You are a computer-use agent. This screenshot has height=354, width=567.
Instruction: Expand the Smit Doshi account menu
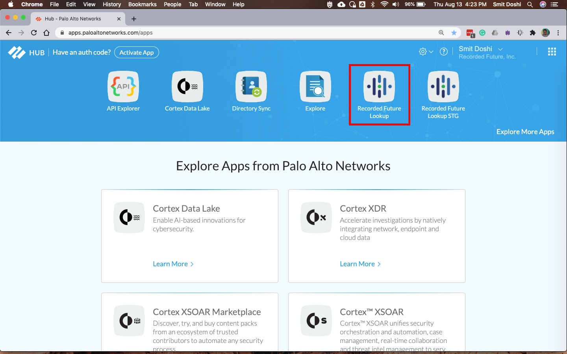tap(480, 49)
